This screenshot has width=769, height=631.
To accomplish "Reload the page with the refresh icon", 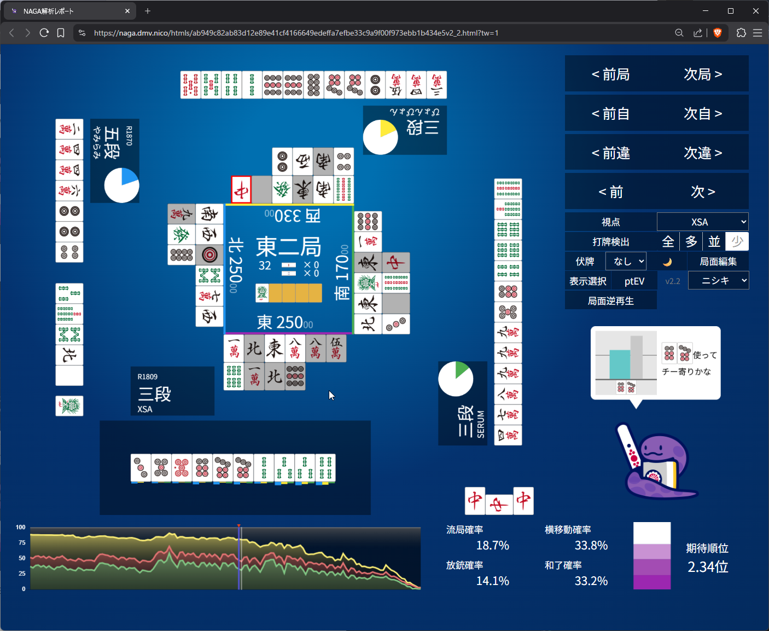I will pyautogui.click(x=44, y=33).
